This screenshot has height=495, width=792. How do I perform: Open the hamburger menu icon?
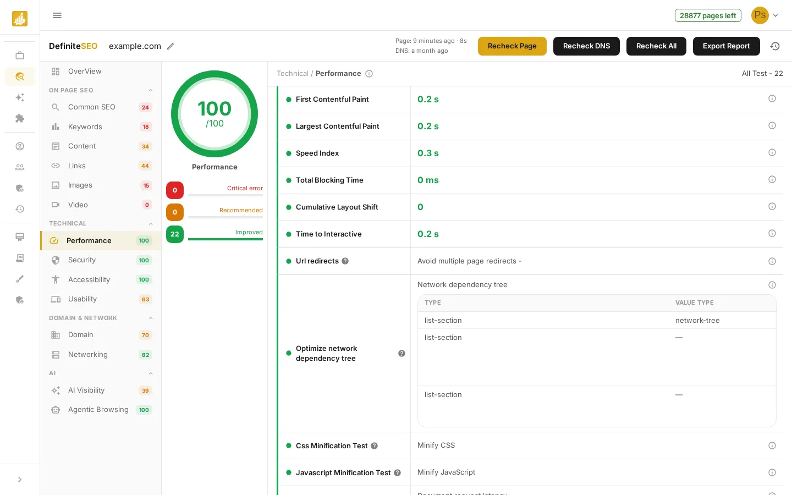(57, 15)
